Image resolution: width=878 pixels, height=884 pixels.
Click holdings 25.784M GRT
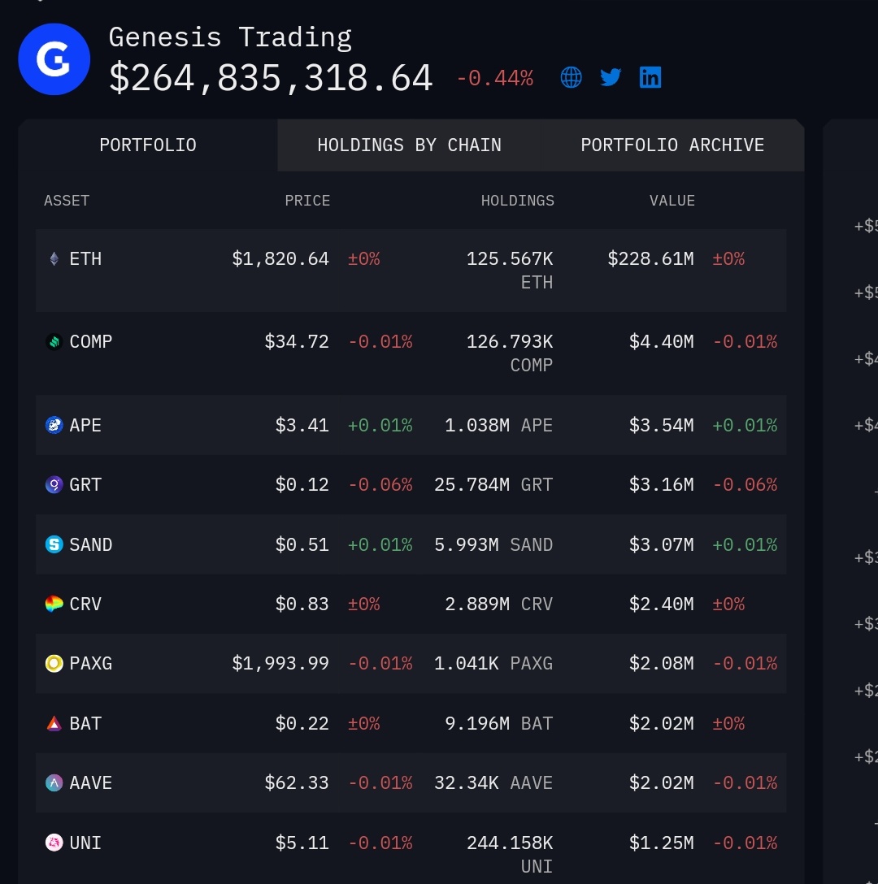coord(493,485)
